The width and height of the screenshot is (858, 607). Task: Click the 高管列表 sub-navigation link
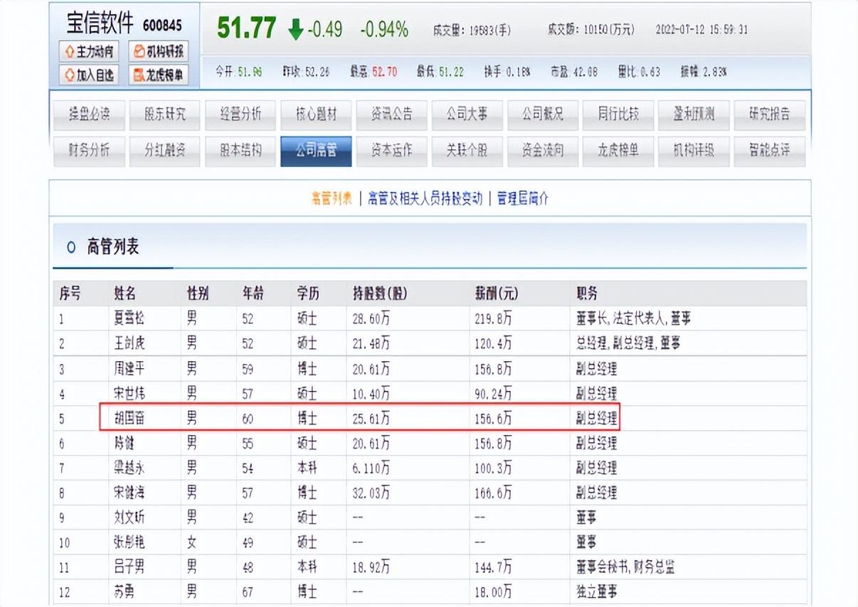pos(332,198)
